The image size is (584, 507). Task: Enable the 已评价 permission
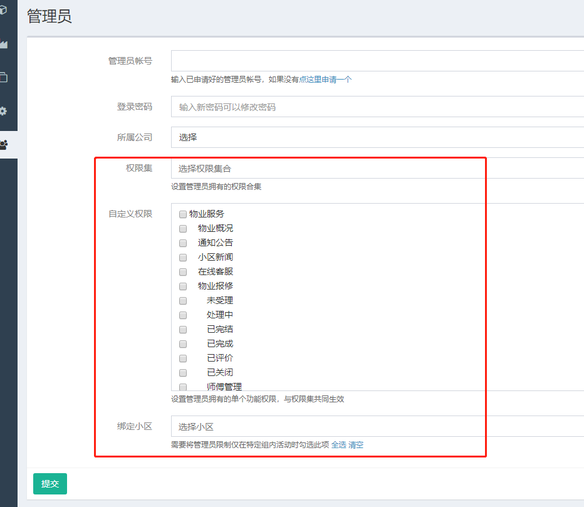(182, 358)
